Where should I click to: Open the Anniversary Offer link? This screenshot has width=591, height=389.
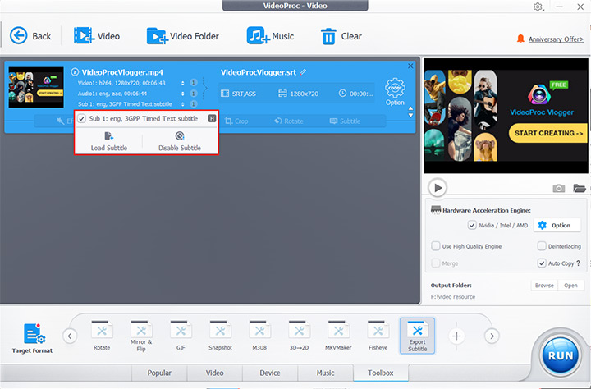click(x=556, y=39)
